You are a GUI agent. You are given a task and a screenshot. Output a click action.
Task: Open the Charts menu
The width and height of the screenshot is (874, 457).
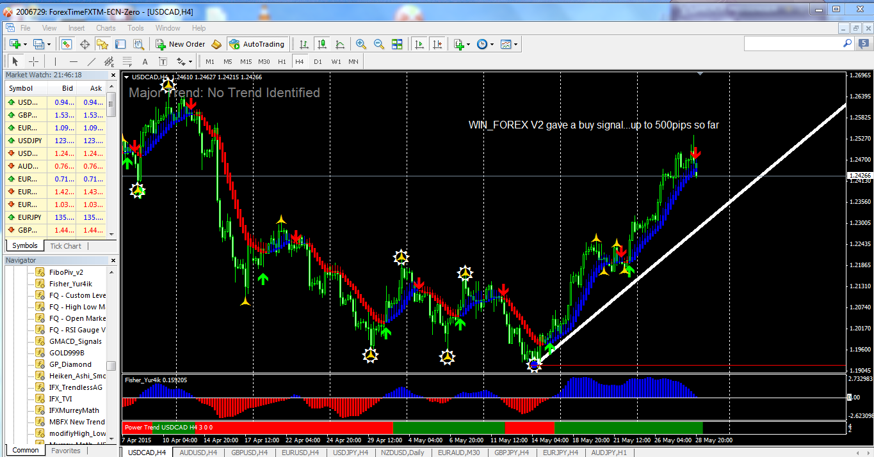pyautogui.click(x=106, y=28)
